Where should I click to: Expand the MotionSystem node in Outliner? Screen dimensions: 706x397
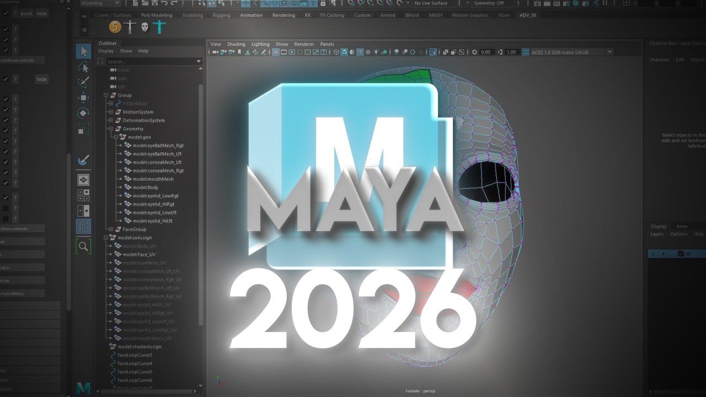111,112
